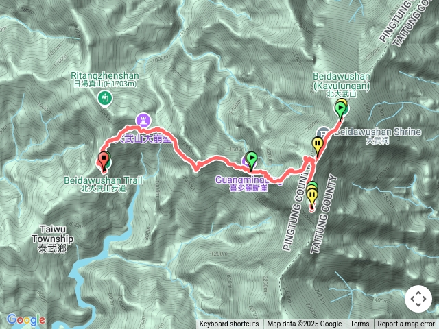Open Keyboard shortcuts

point(229,324)
